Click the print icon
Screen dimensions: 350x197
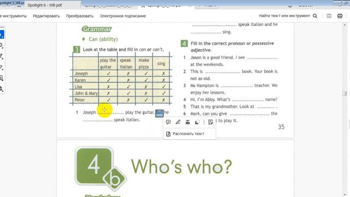click(340, 16)
